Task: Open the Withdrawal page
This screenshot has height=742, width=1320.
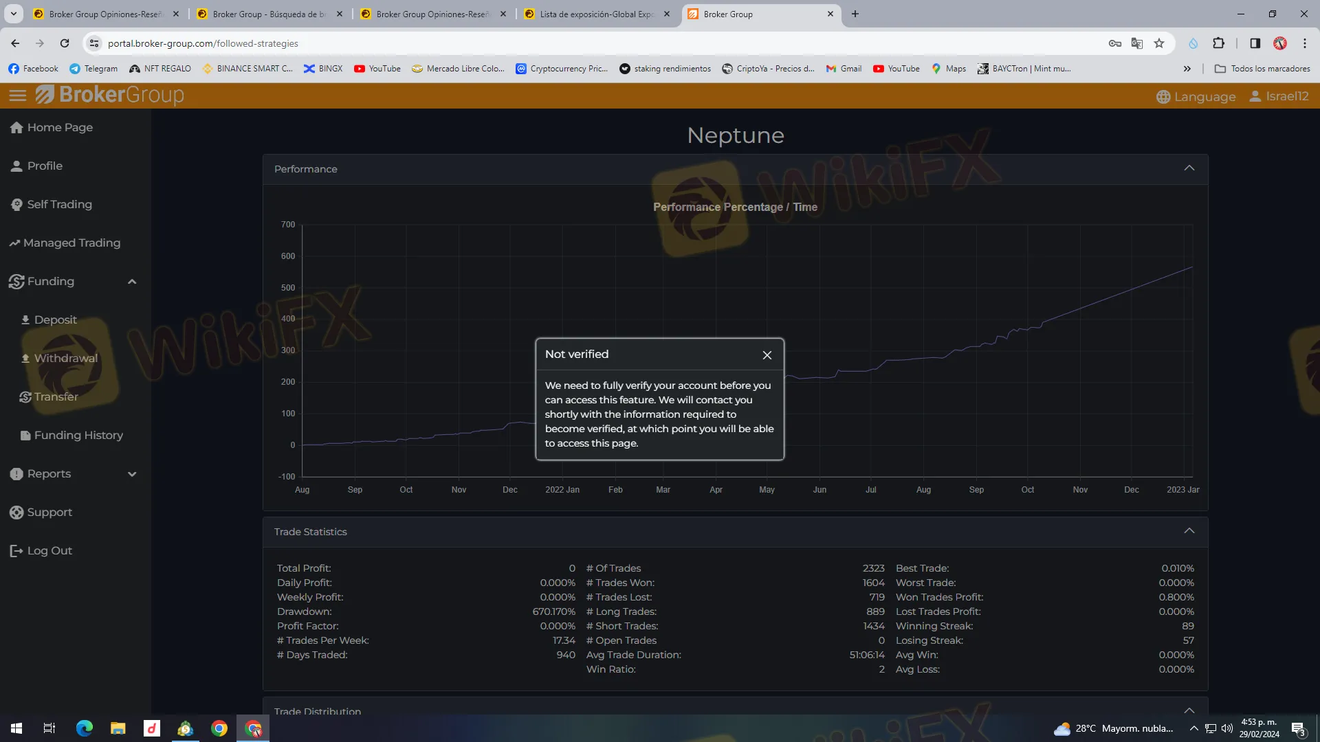Action: point(59,359)
